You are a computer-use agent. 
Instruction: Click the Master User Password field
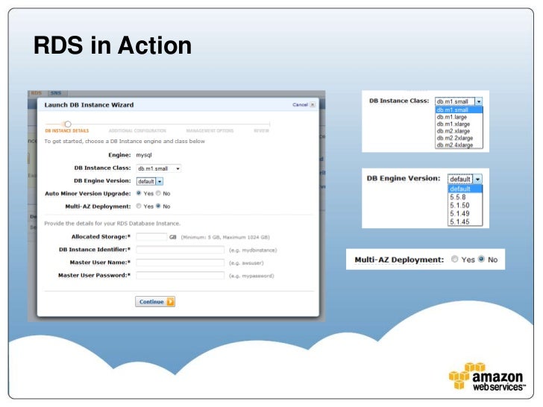[180, 275]
